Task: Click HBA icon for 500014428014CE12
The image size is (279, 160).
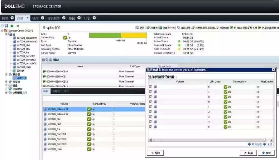Action: [44, 81]
